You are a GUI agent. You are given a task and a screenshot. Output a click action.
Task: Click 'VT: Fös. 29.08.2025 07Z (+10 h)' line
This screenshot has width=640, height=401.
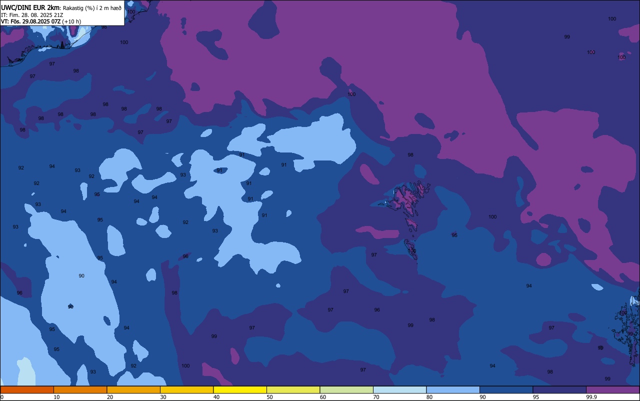pyautogui.click(x=41, y=21)
